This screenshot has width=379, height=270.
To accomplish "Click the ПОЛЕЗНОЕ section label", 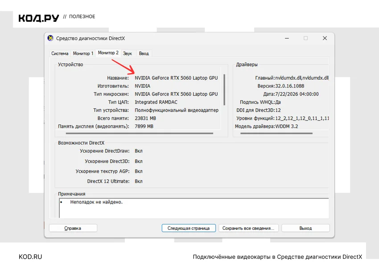I will (x=82, y=17).
